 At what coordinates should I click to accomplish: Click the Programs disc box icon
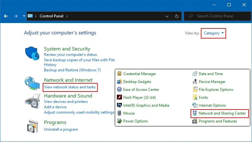pos(33,126)
